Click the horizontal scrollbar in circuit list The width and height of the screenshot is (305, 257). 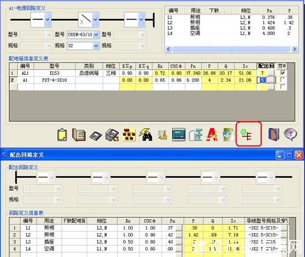(x=231, y=49)
